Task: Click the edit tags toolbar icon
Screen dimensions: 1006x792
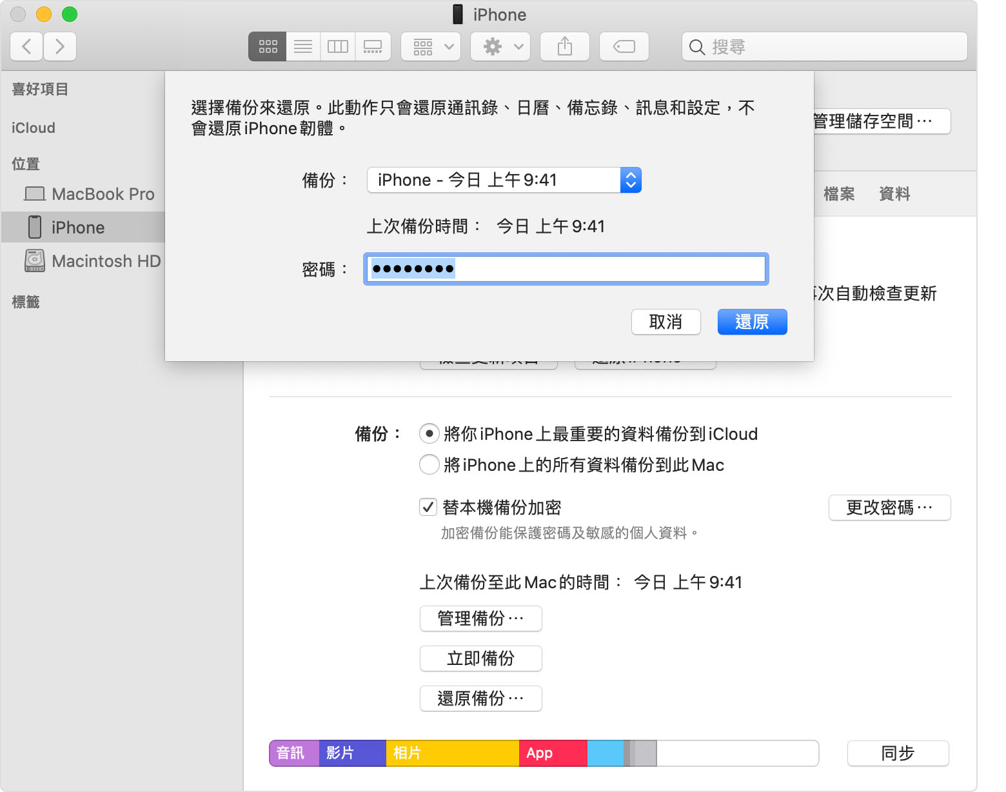Action: 624,46
